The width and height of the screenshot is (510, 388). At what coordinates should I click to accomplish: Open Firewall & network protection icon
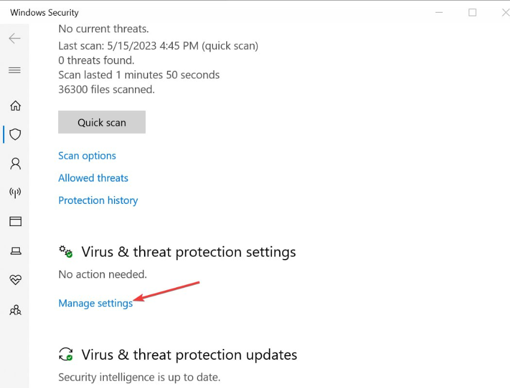click(15, 193)
